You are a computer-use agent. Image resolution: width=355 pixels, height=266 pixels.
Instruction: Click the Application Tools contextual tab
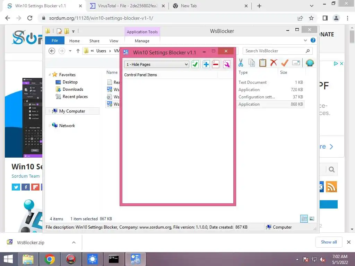coord(142,32)
